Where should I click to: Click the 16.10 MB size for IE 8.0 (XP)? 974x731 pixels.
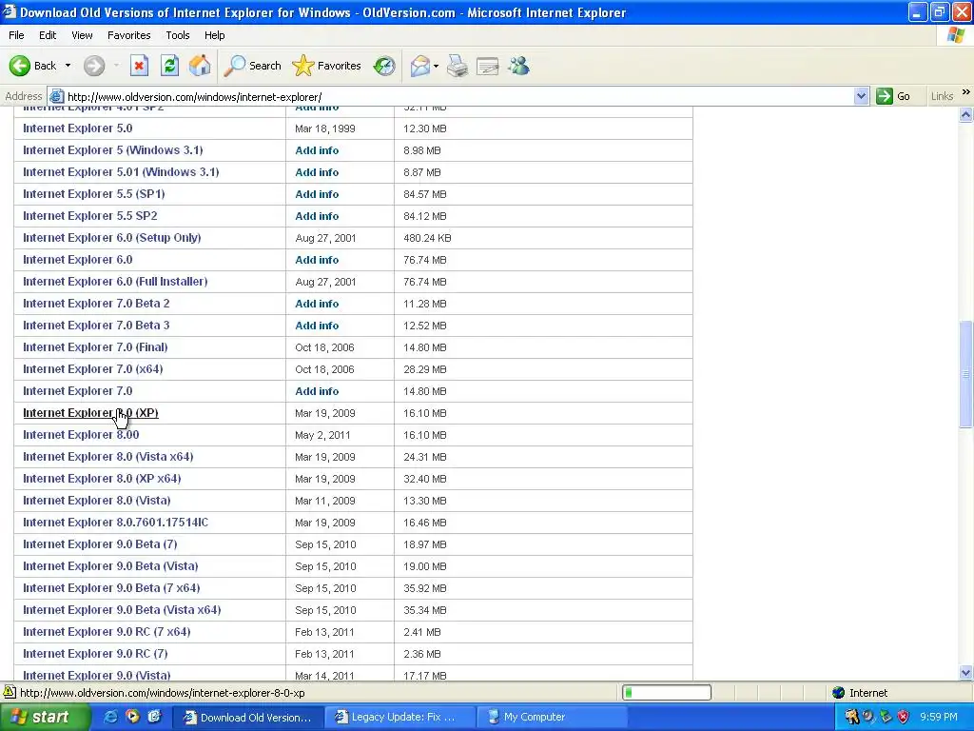pos(425,413)
